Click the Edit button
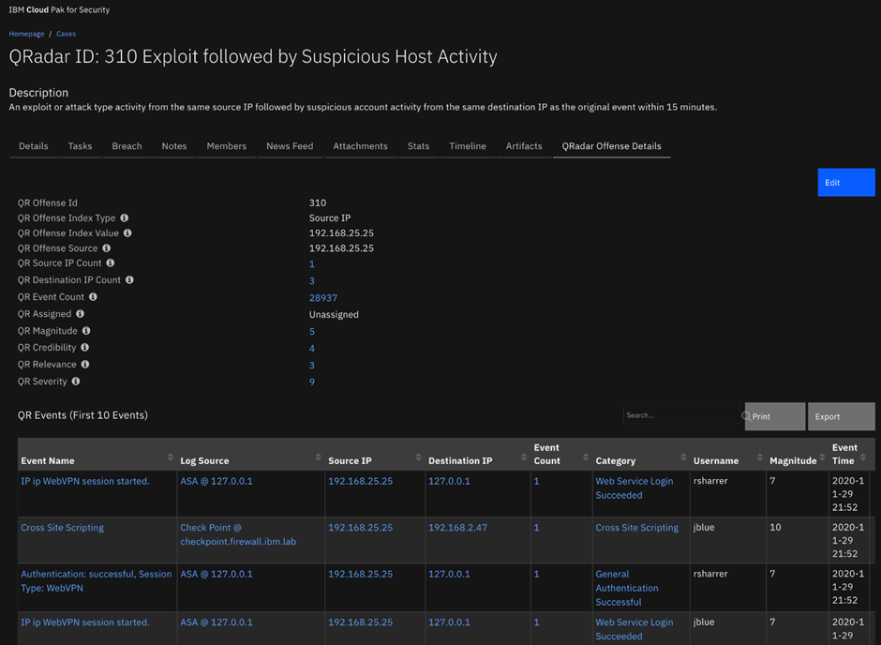 tap(845, 182)
